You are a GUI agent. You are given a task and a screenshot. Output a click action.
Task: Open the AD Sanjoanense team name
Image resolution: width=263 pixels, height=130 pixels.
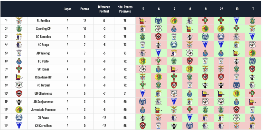[43, 102]
